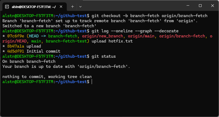Close the alstn@DESKTOP-F57F3TM tab

coord(61,6)
